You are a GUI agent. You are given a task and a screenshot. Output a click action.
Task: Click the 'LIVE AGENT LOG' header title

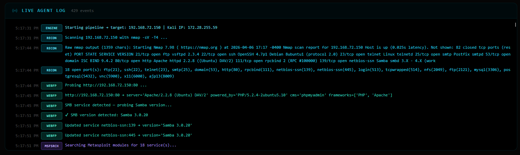point(43,11)
